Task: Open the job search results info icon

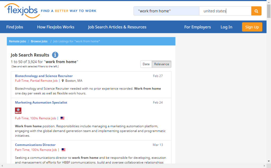Action: coord(55,55)
